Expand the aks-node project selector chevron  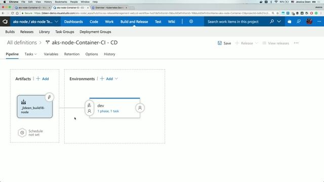[56, 21]
